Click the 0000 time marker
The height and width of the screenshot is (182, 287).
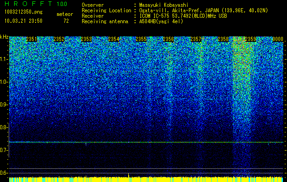pos(278,39)
